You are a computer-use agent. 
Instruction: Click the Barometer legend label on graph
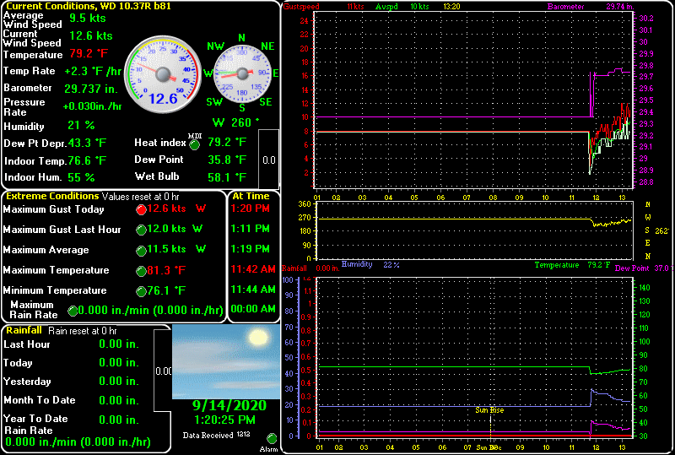565,7
